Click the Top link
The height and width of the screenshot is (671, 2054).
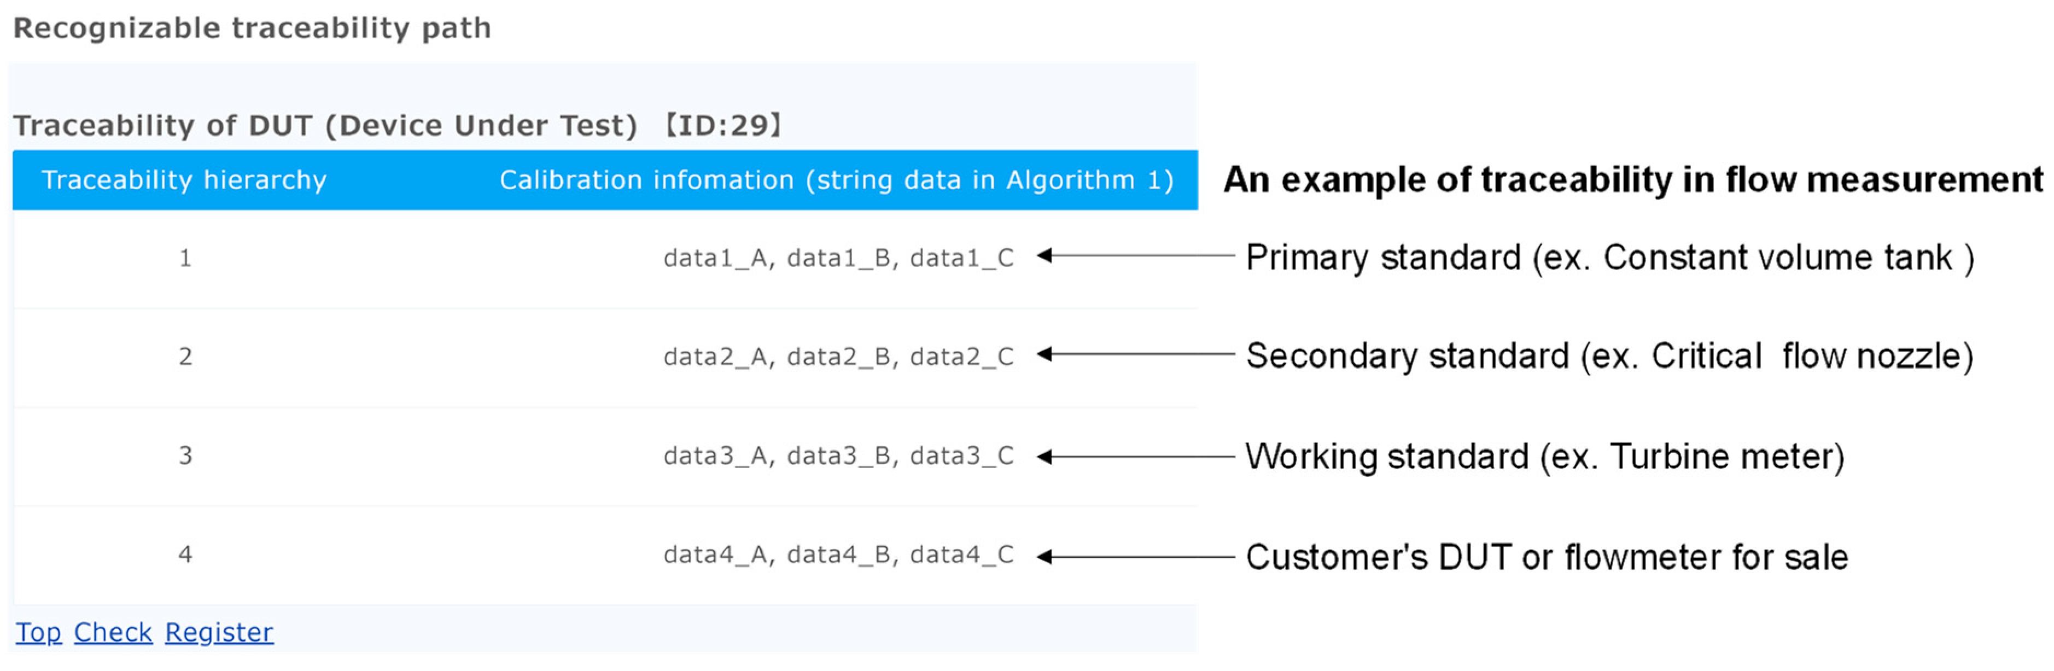38,632
